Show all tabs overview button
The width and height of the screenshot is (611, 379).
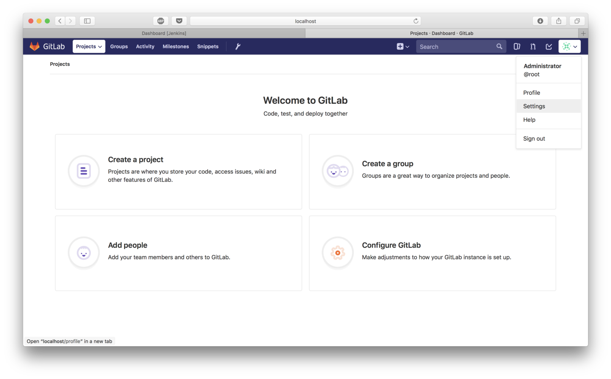point(577,21)
